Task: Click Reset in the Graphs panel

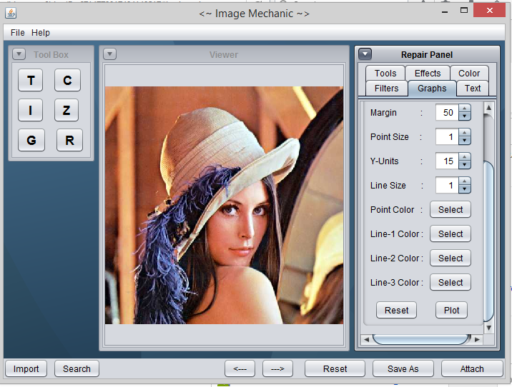Action: [396, 310]
